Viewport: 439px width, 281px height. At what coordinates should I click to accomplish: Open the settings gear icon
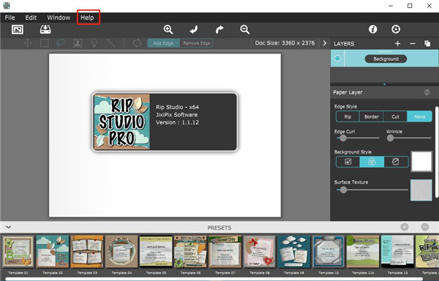point(396,29)
